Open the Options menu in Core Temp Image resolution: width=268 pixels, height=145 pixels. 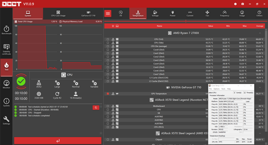click(x=216, y=89)
